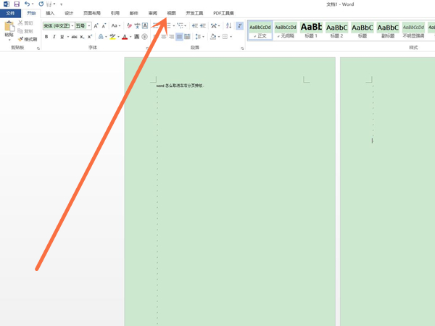Toggle Italic formatting

pos(55,36)
